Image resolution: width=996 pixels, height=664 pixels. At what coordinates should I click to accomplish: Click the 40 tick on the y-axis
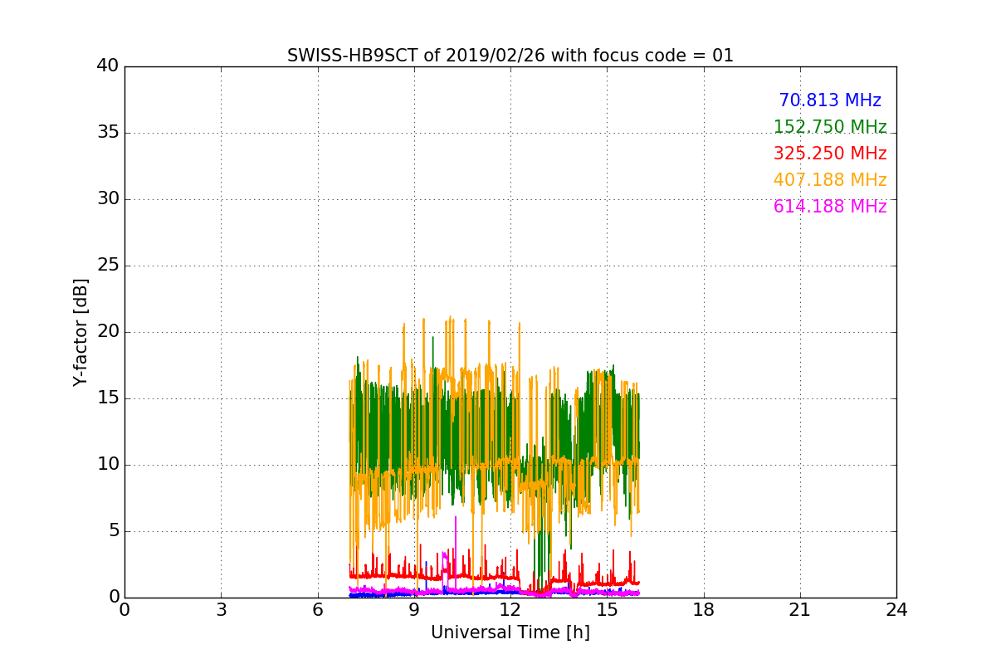point(108,66)
